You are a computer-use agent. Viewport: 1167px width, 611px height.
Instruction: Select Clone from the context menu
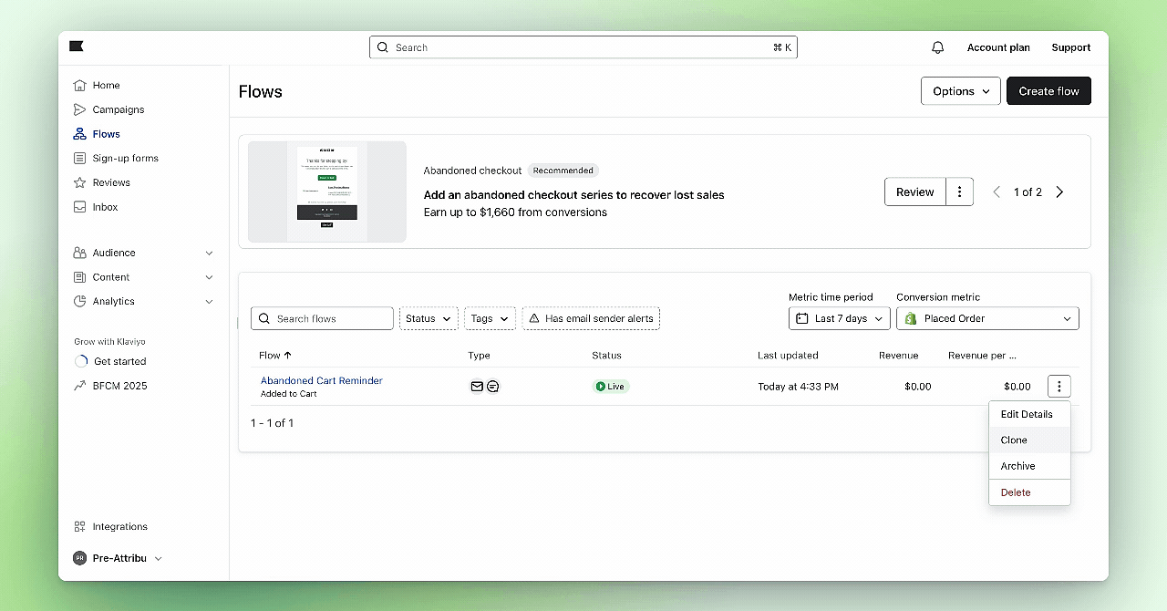(x=1029, y=440)
